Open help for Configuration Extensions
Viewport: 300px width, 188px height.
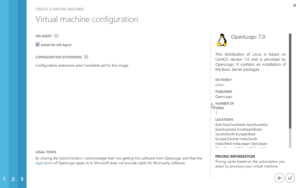86,57
